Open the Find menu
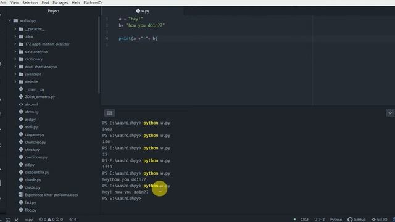Screen dimensions: 395x222 (x=45, y=2)
